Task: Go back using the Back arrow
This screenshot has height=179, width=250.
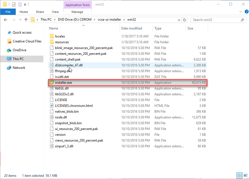Action: coord(6,20)
